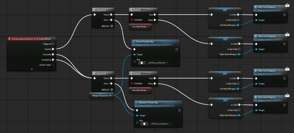Image resolution: width=294 pixels, height=133 pixels.
Task: Click the Target pin on Release Pointer Key
Action: coord(137,115)
